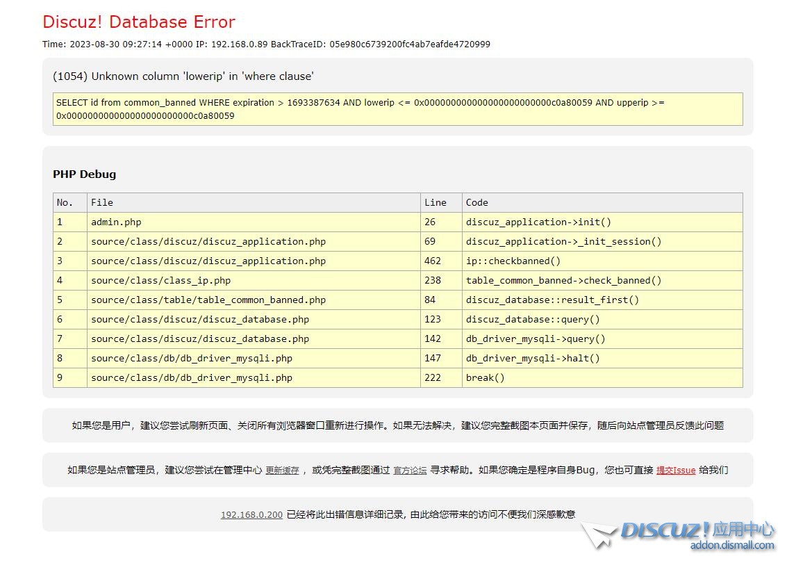787x563 pixels.
Task: Click the PHP Debug heading
Action: coord(84,174)
